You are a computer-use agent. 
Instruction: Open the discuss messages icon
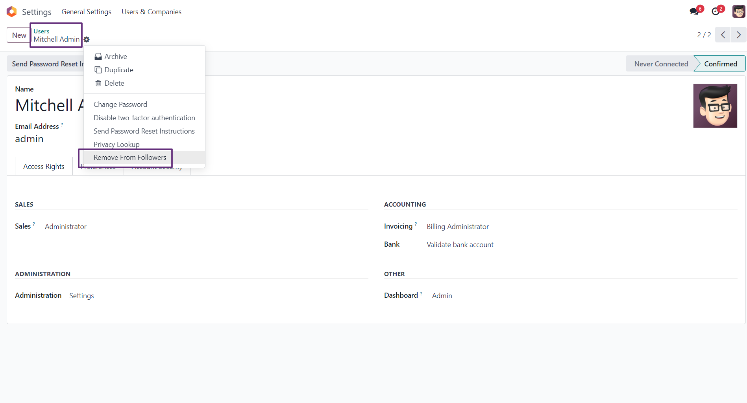[694, 11]
